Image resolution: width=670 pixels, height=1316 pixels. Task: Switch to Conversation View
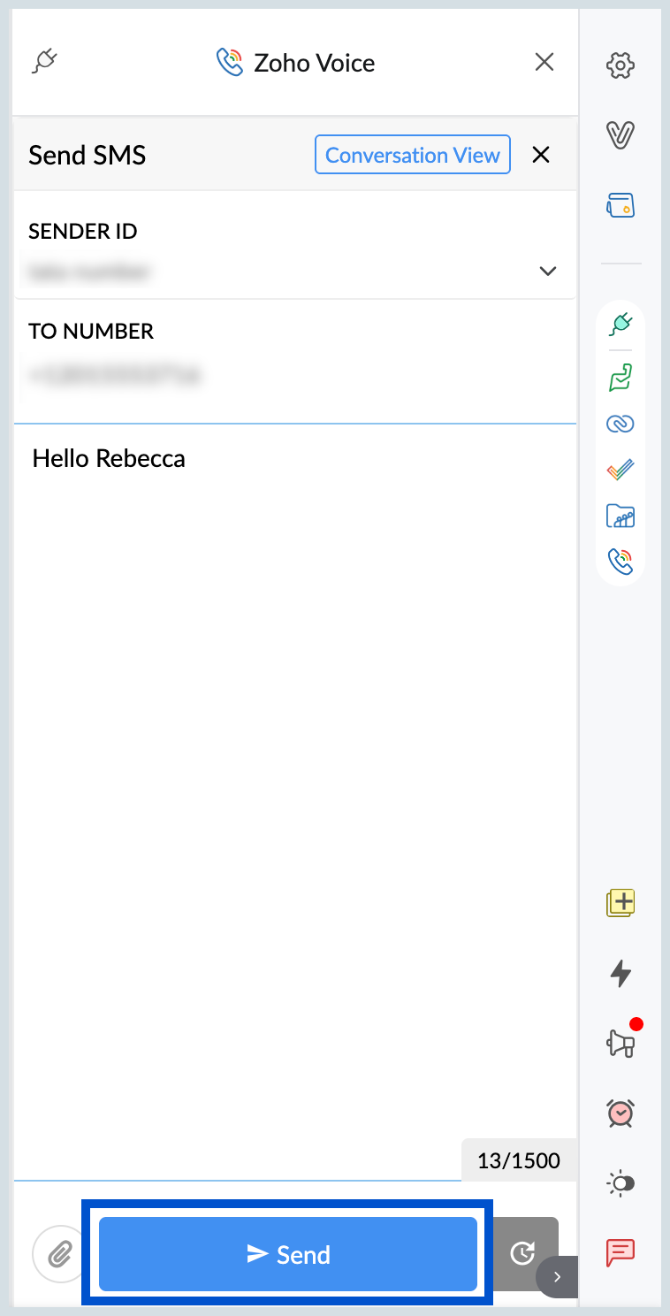(x=413, y=156)
